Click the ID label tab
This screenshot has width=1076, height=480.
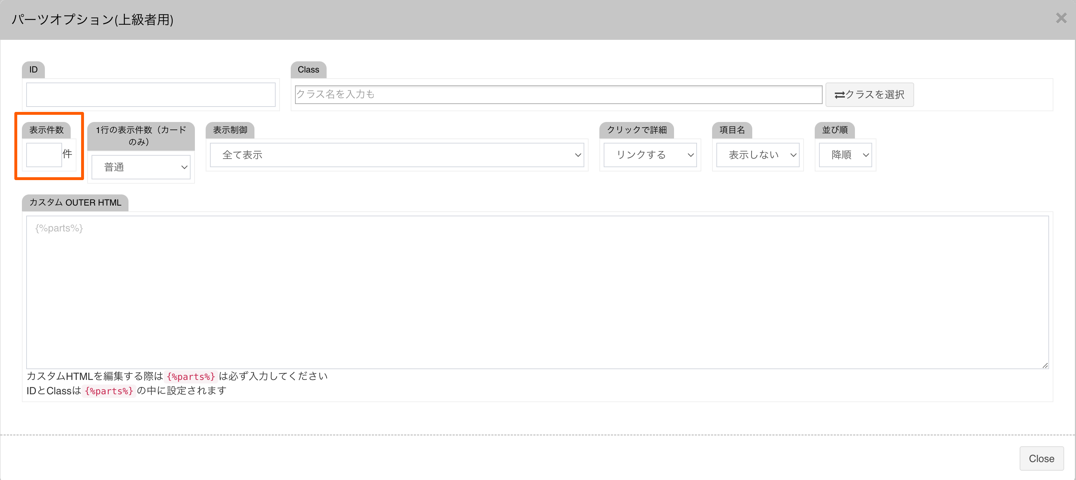pos(33,70)
